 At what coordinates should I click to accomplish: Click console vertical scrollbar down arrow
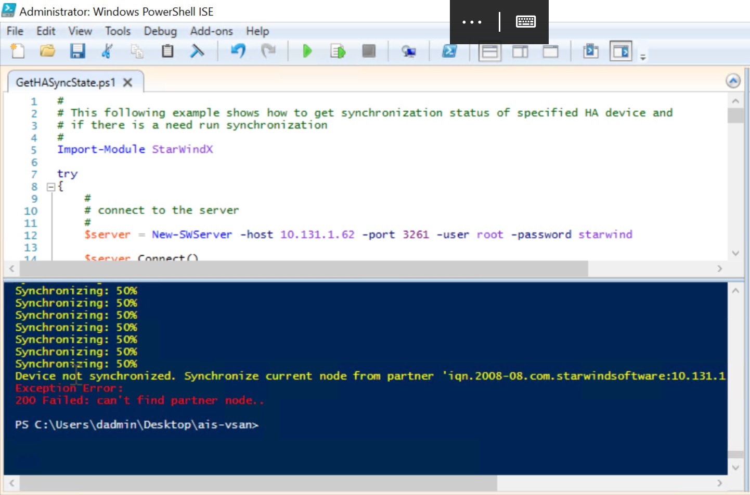click(x=735, y=467)
